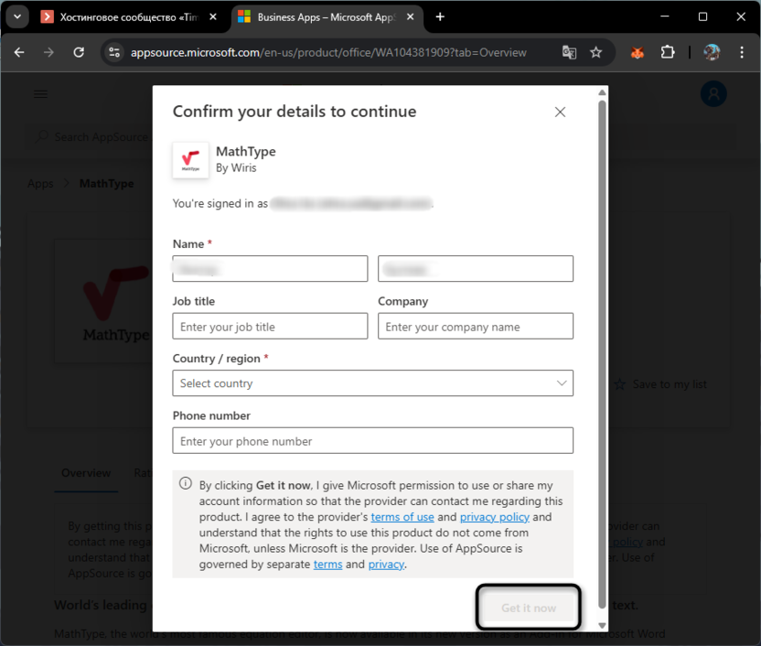
Task: Close the Confirm your details dialog
Action: click(560, 113)
